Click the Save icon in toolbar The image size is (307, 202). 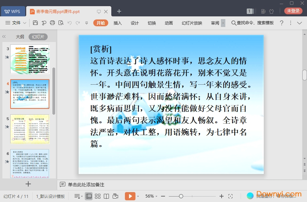[x=35, y=23]
